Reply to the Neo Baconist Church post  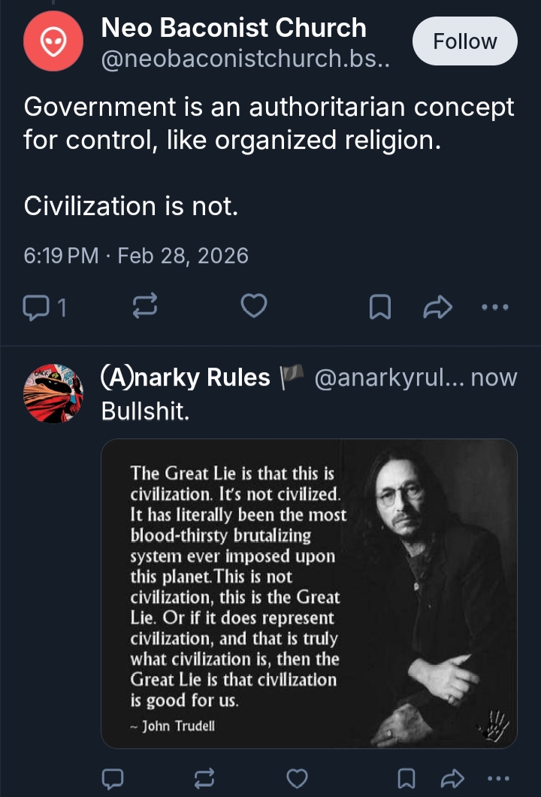[36, 306]
